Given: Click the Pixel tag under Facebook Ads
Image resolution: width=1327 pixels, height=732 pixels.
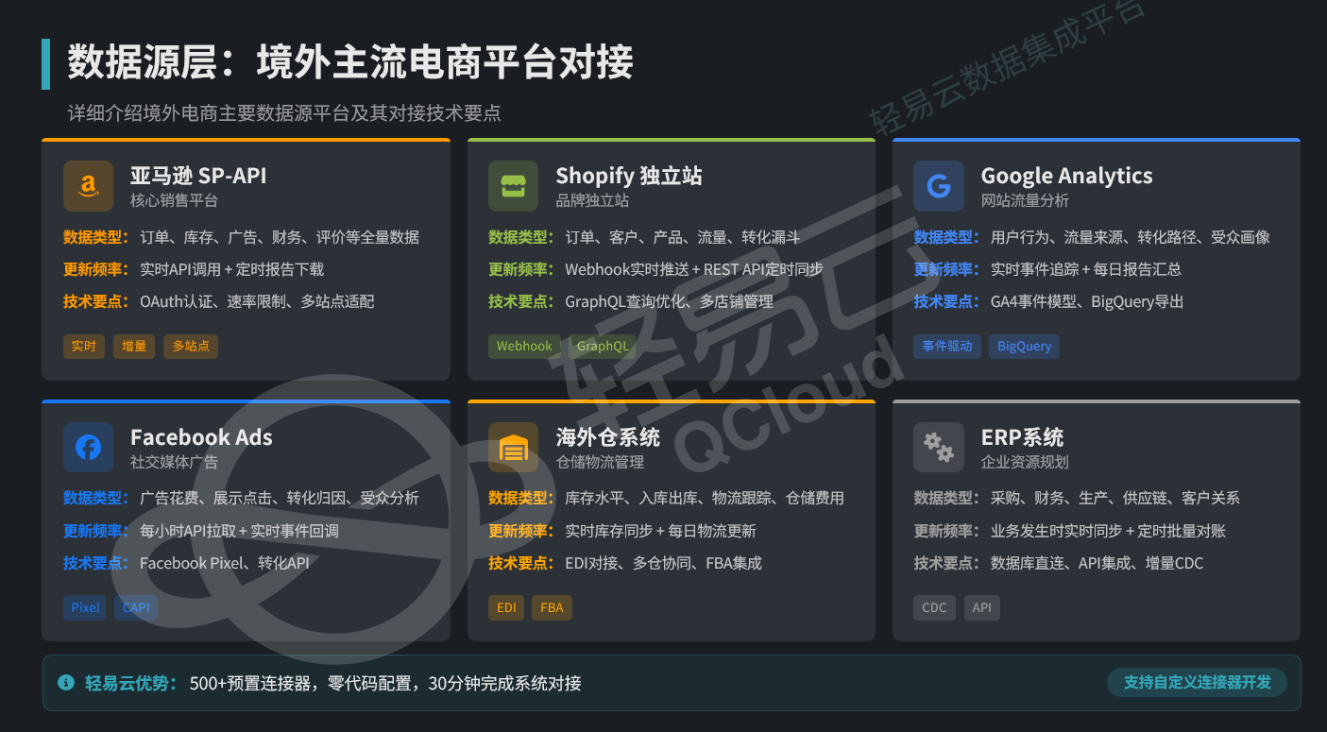Looking at the screenshot, I should (85, 607).
